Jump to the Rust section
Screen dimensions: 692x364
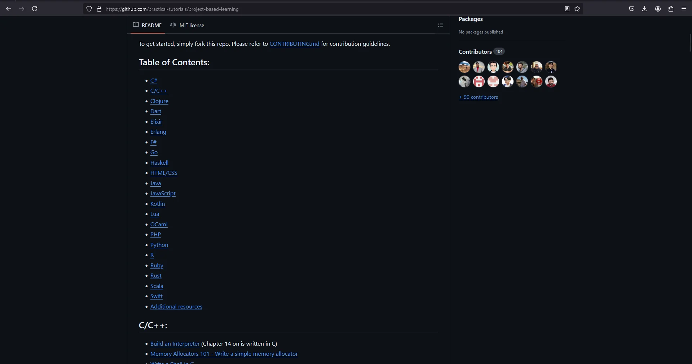pyautogui.click(x=156, y=276)
